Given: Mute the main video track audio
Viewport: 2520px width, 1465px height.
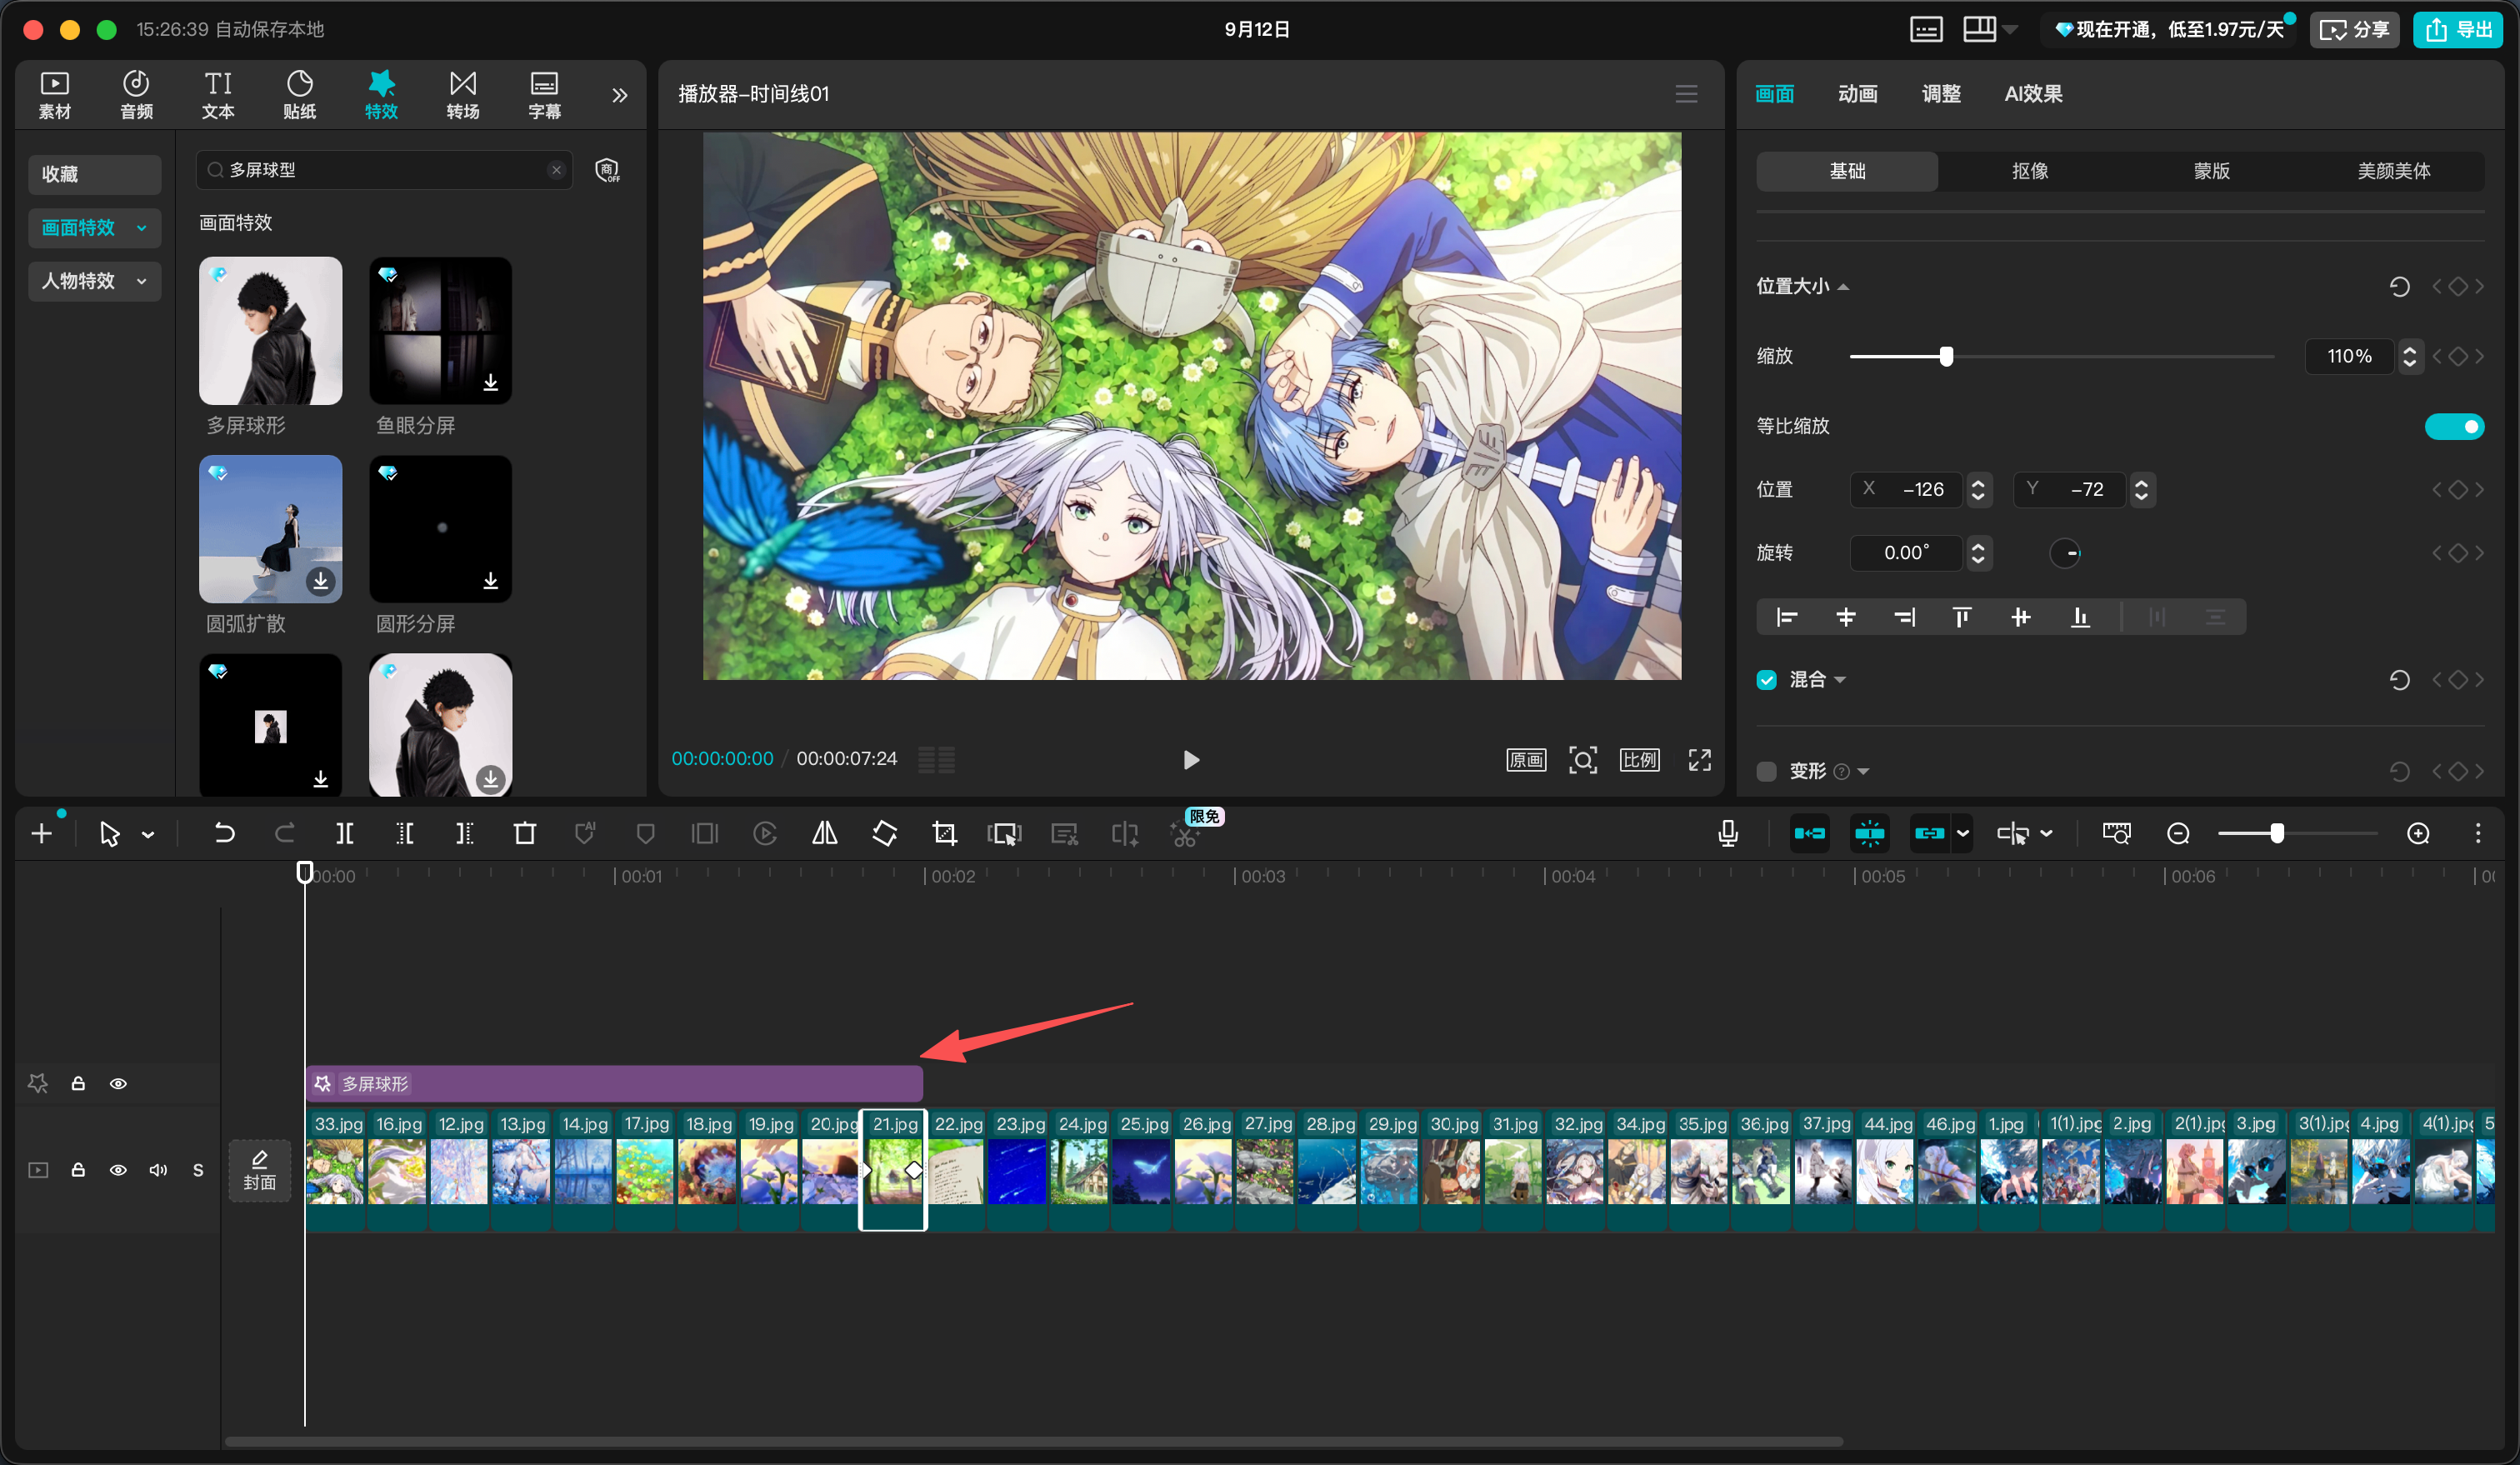Looking at the screenshot, I should 158,1170.
